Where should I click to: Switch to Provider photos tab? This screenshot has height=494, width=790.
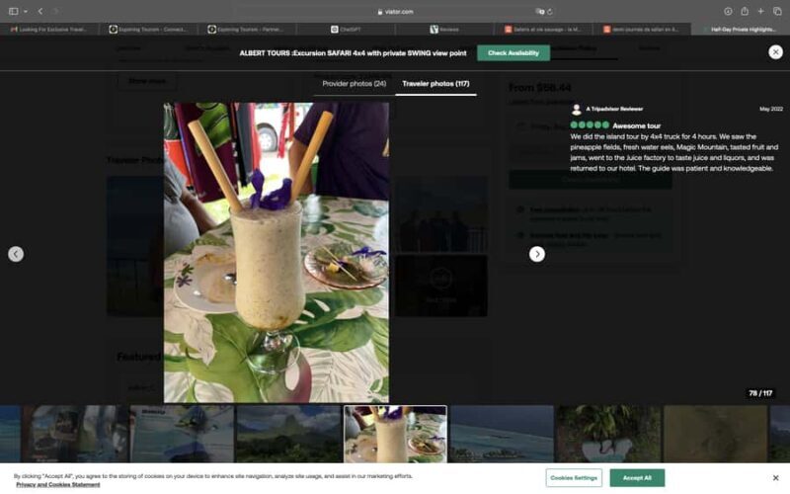click(x=354, y=84)
